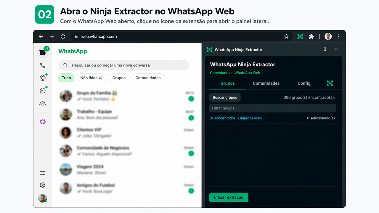Open the Comunidade de Negócios chat

tap(127, 151)
